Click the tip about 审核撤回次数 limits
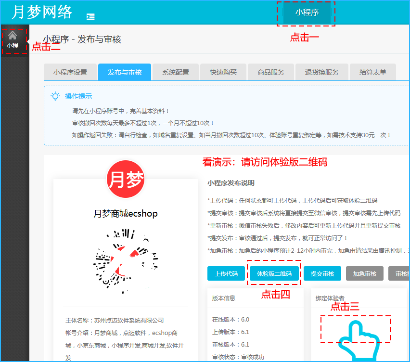 (x=143, y=123)
